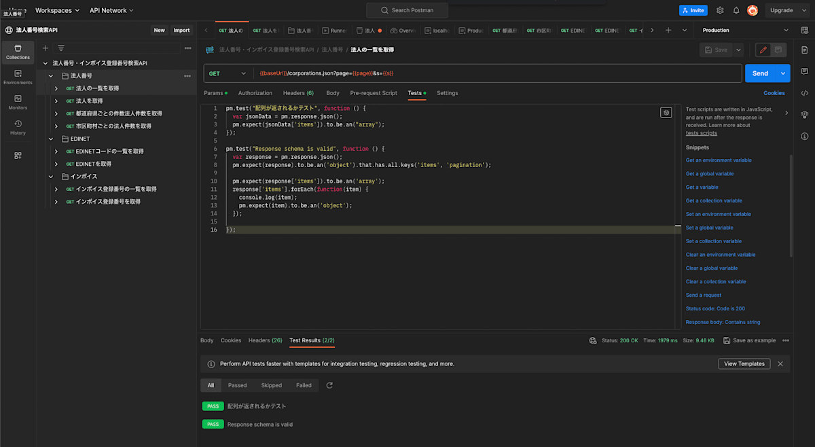The image size is (815, 447).
Task: Expand the 法人を取得 request examples
Action: (57, 101)
